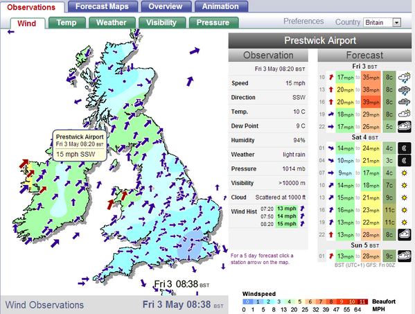Switch to the Forecast Maps tab
The height and width of the screenshot is (314, 415).
click(x=103, y=7)
